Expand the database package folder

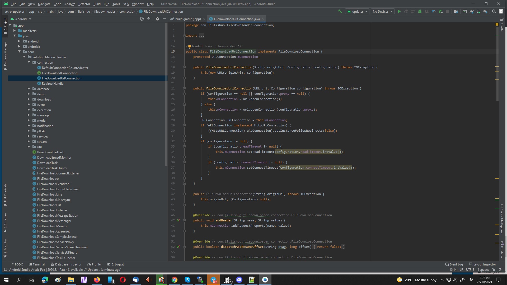point(29,89)
